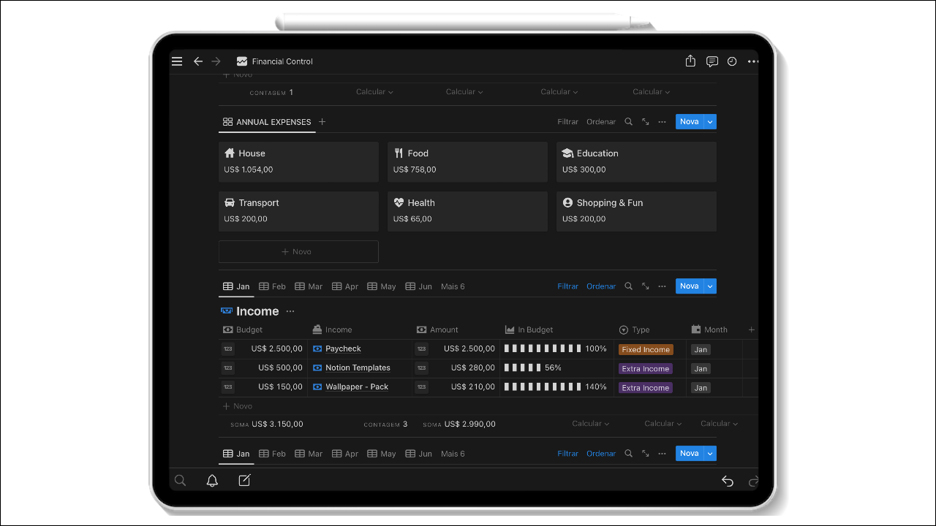The image size is (936, 526).
Task: Click Filtrar in Annual Expenses toolbar
Action: pyautogui.click(x=568, y=122)
